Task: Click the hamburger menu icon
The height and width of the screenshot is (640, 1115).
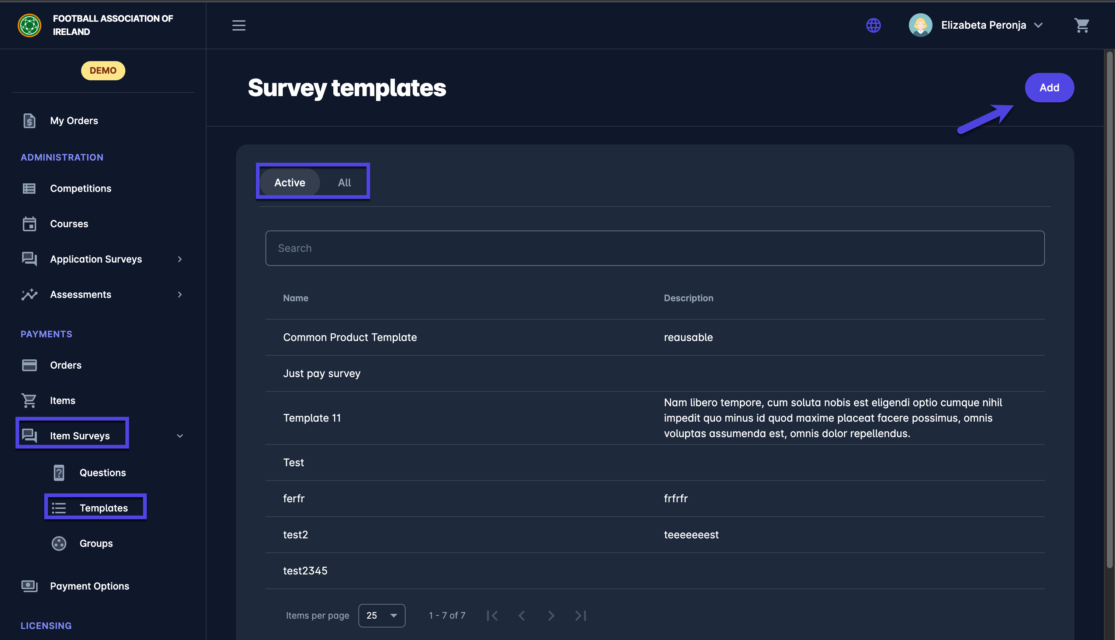Action: [x=239, y=25]
